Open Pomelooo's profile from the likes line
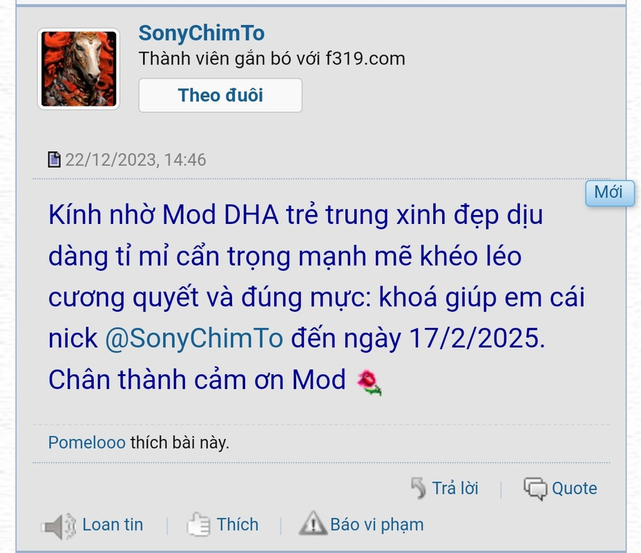 86,442
